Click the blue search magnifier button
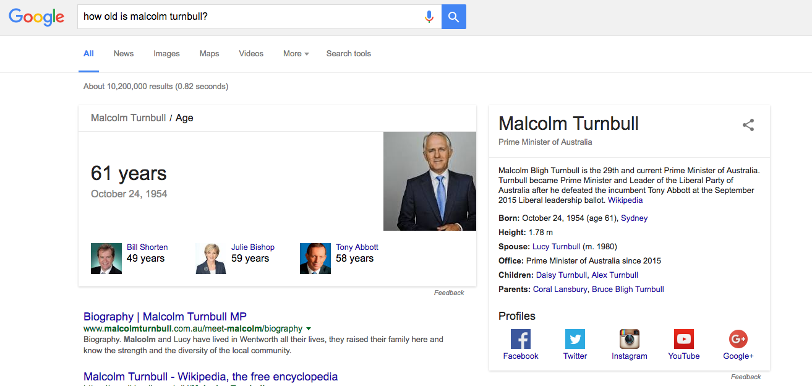 [x=454, y=17]
